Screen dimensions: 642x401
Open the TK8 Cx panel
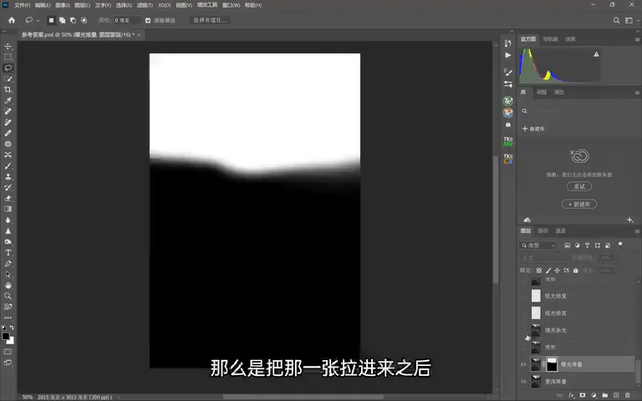click(x=508, y=159)
